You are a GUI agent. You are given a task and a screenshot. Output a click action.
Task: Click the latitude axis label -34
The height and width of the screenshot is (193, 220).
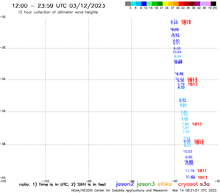click(3, 79)
